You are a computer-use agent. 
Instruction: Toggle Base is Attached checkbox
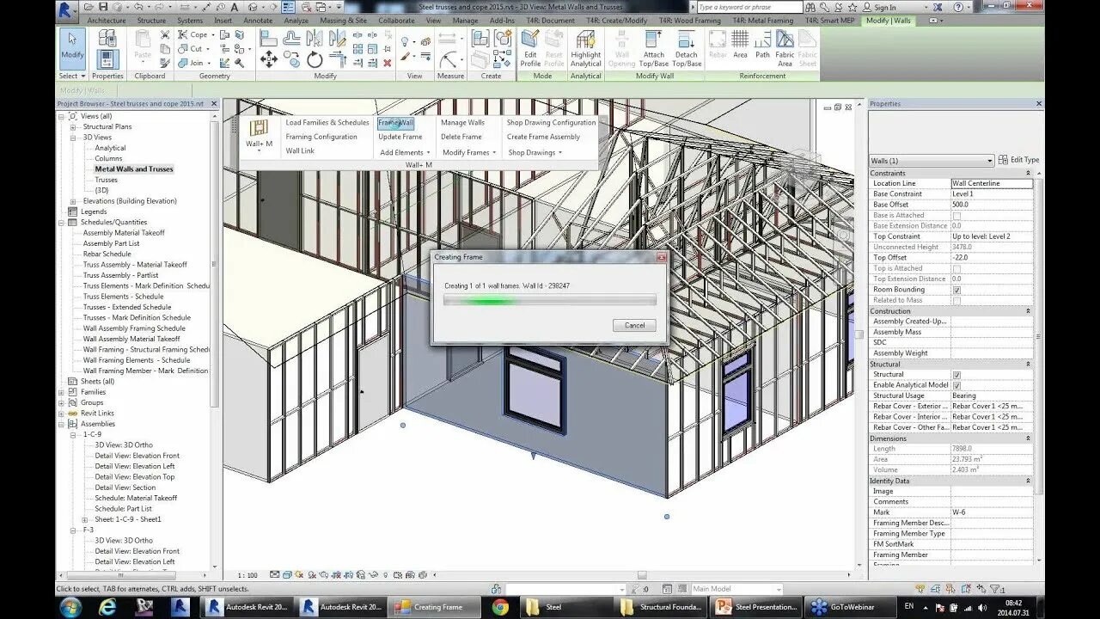pos(956,215)
